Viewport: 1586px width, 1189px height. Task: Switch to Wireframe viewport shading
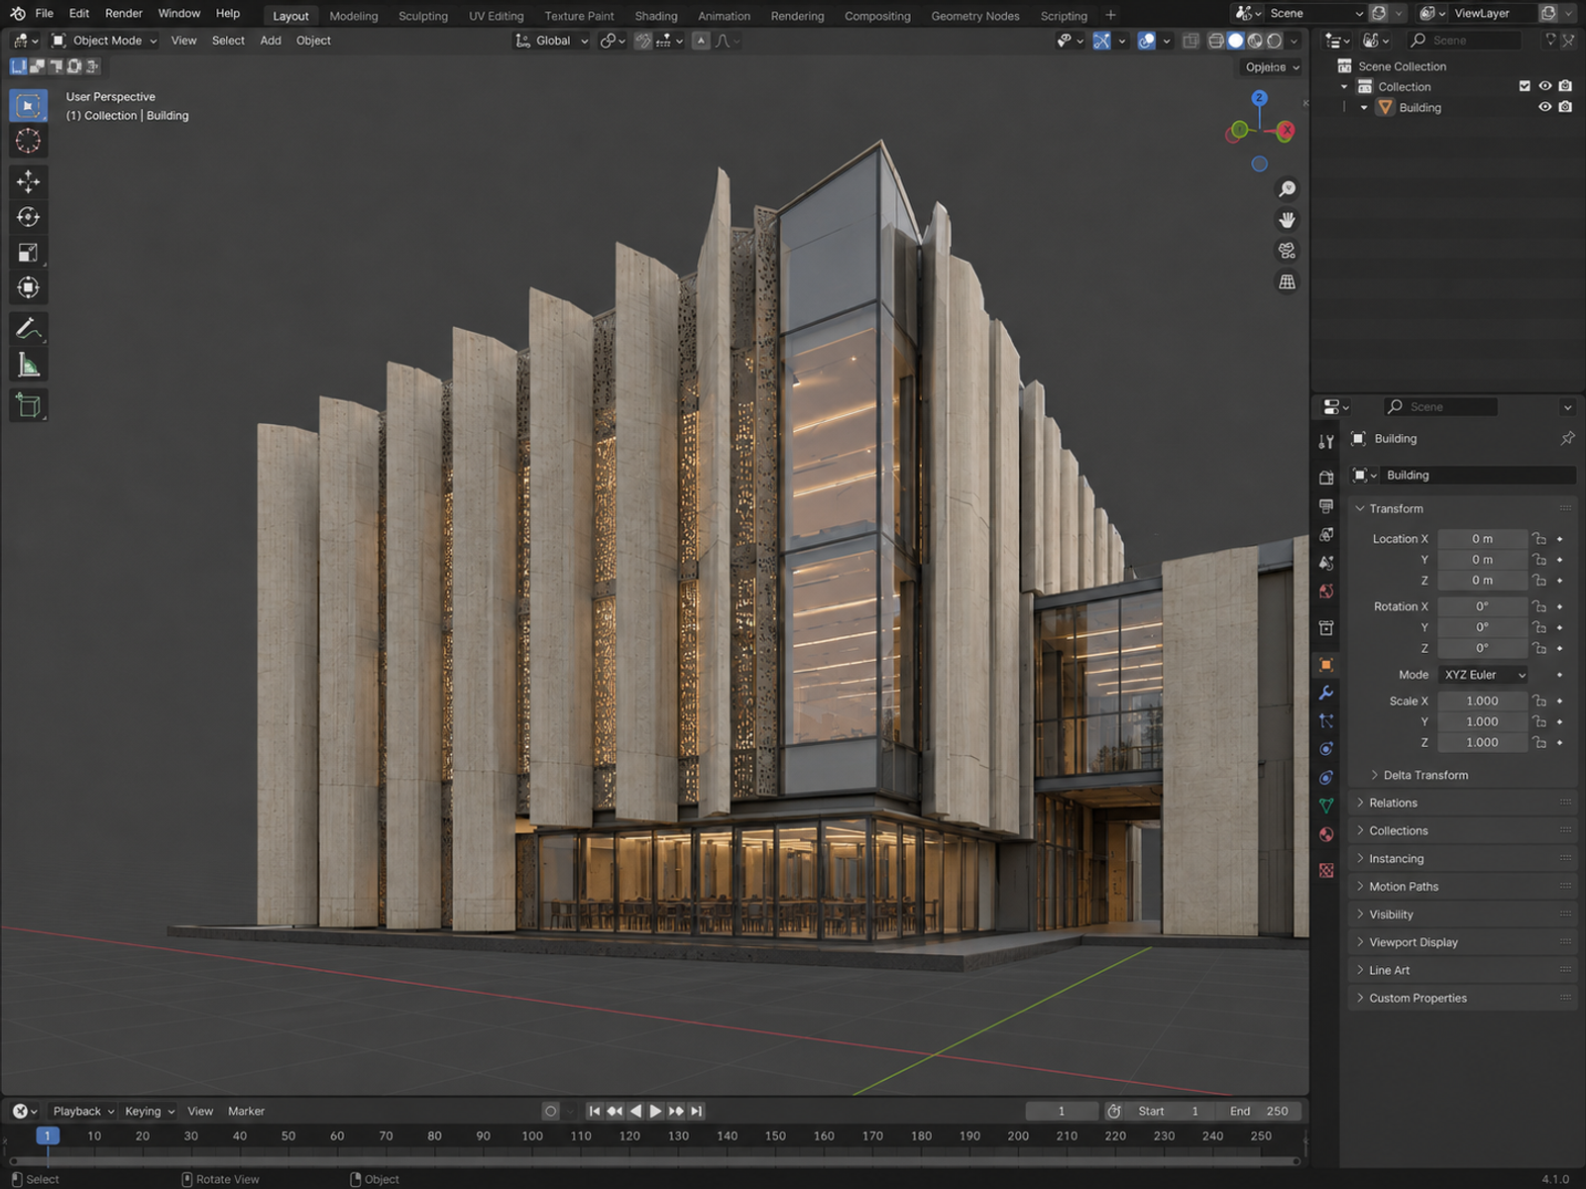tap(1216, 41)
